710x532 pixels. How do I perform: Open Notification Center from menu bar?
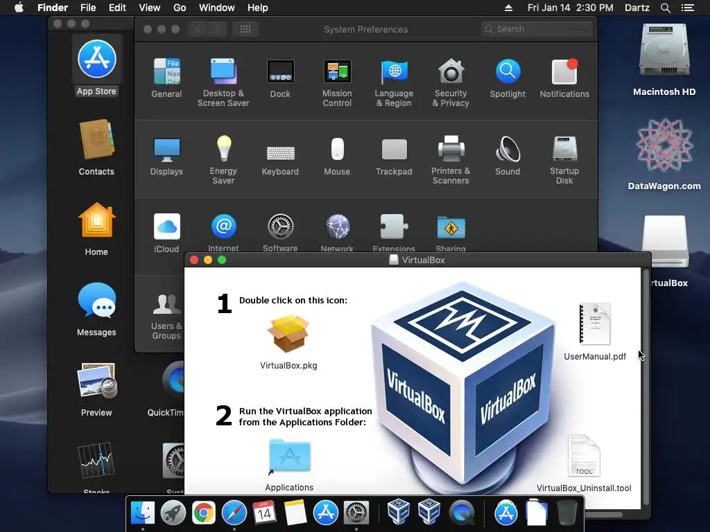tap(688, 8)
